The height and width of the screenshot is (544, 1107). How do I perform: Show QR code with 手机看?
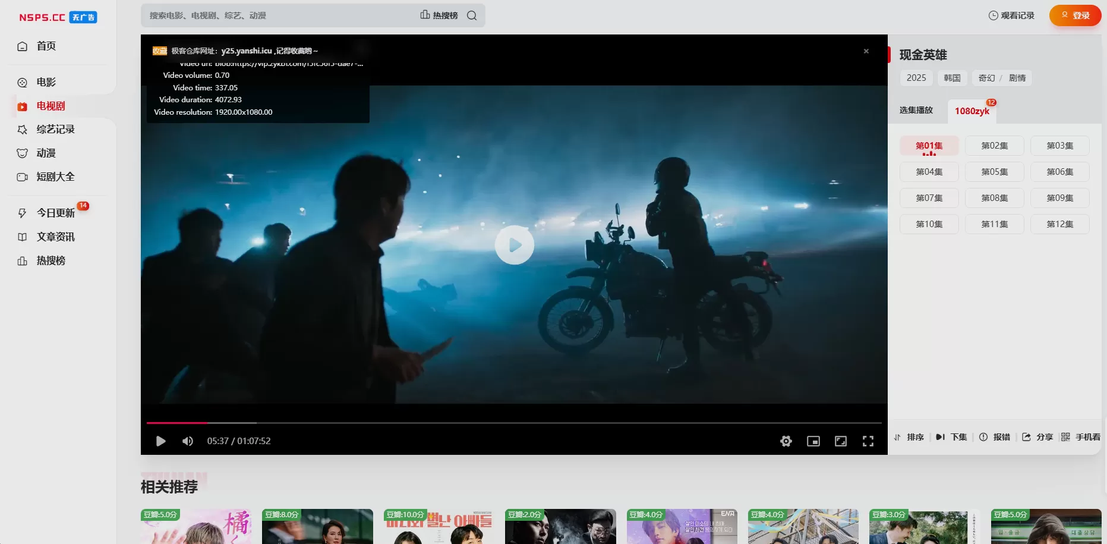pyautogui.click(x=1081, y=437)
